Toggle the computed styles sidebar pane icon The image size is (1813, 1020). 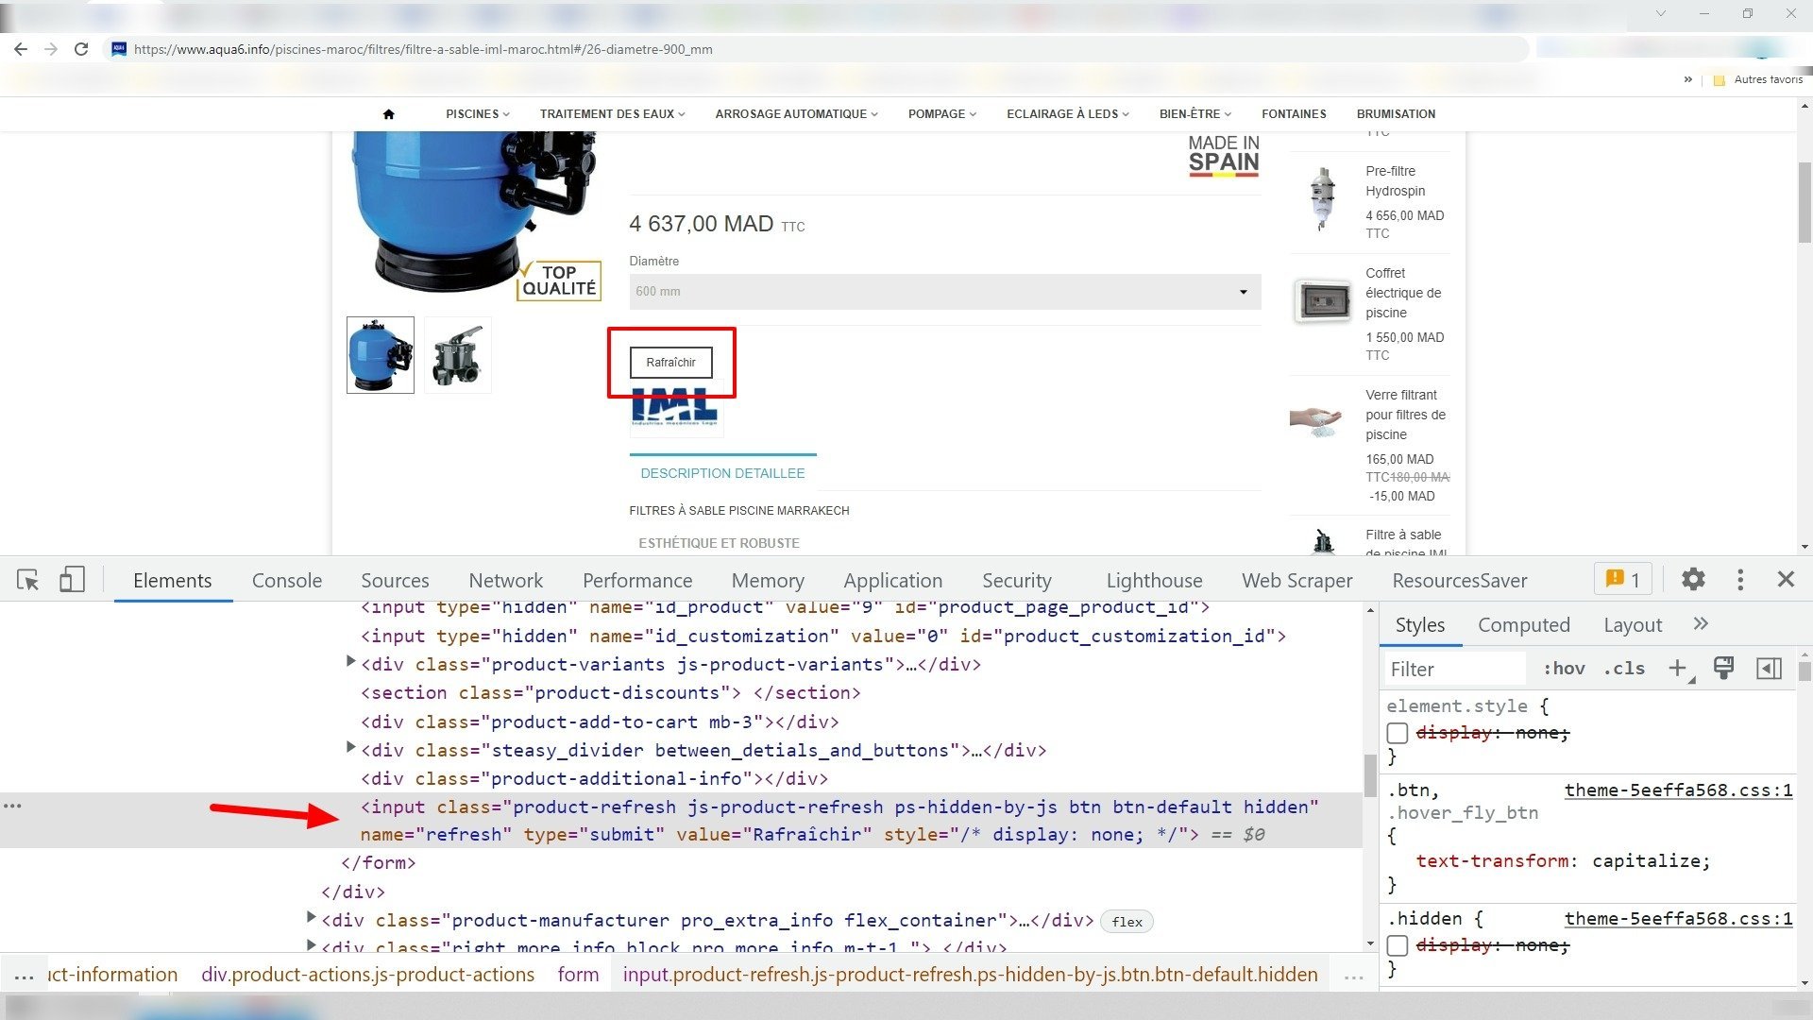[x=1769, y=669]
